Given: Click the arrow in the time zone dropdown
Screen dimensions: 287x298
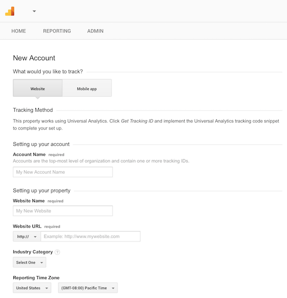Looking at the screenshot, I should [113, 288].
